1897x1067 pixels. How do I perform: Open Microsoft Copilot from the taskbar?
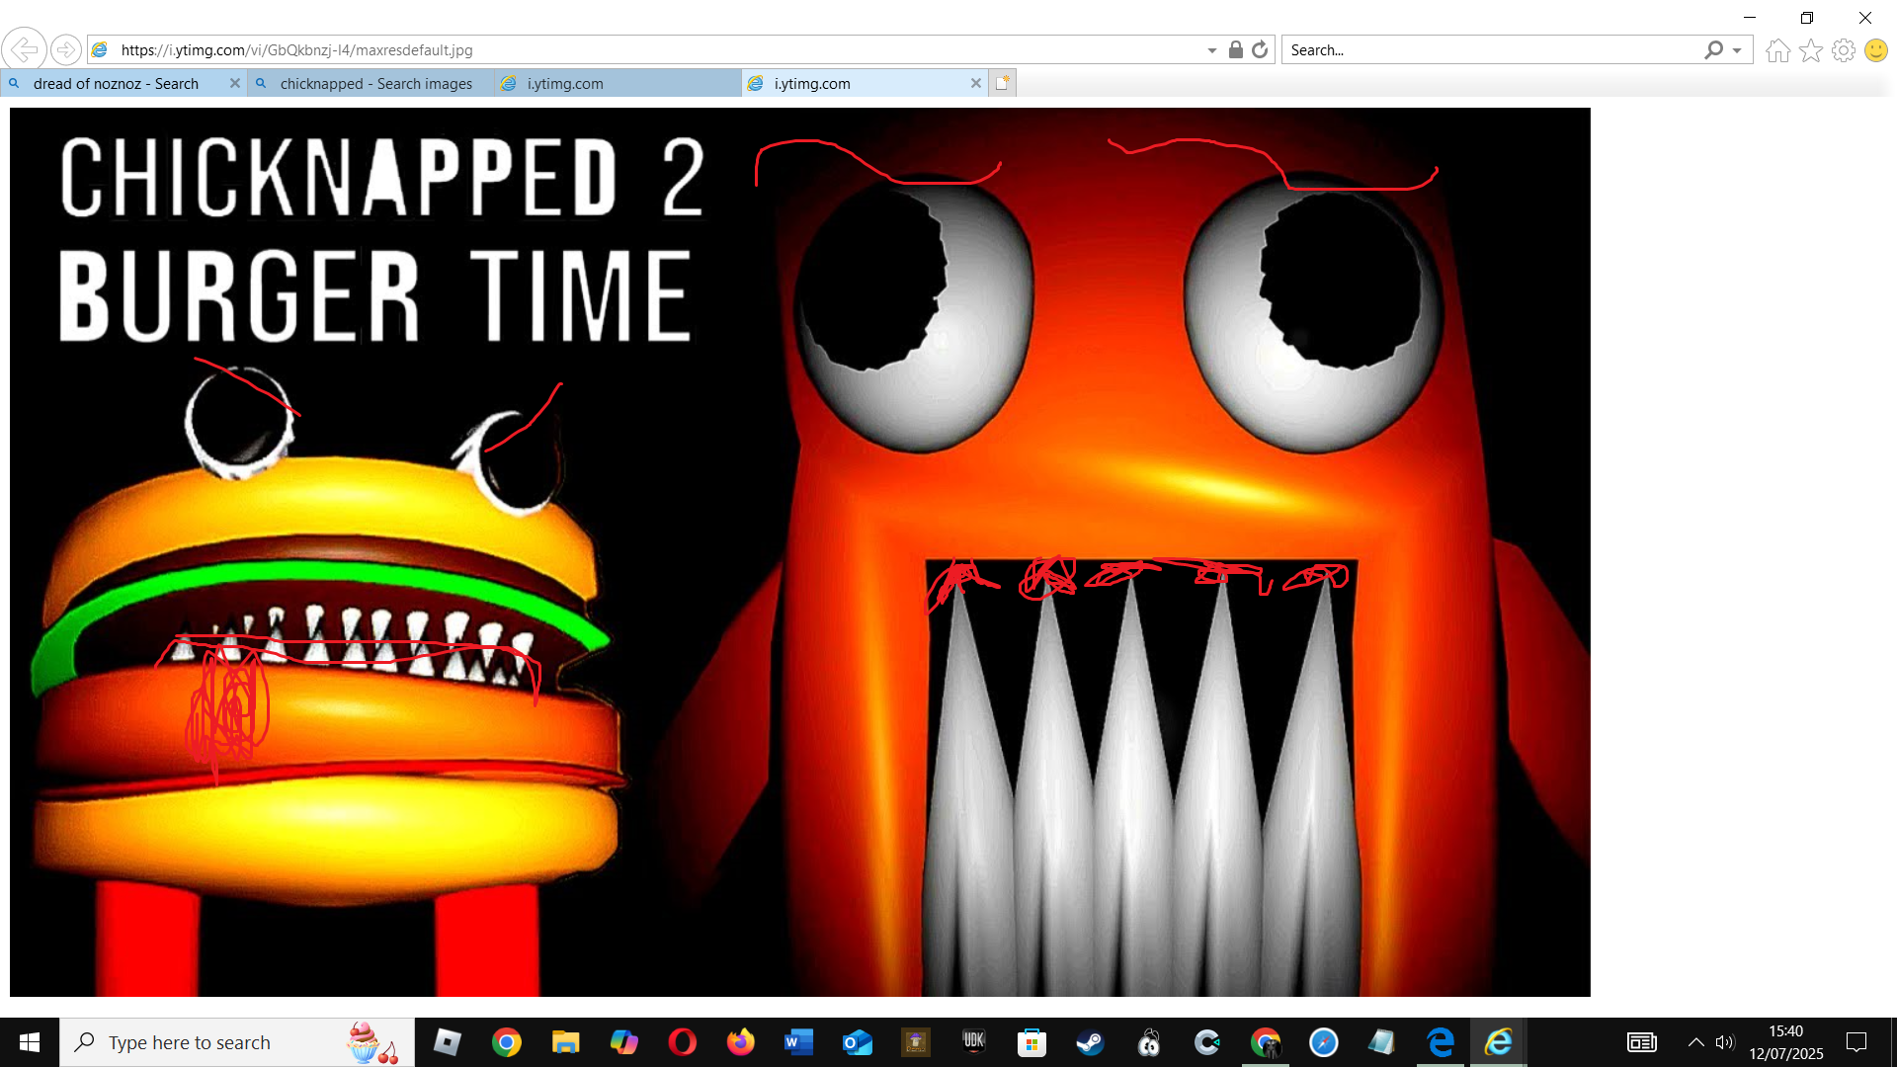coord(623,1042)
